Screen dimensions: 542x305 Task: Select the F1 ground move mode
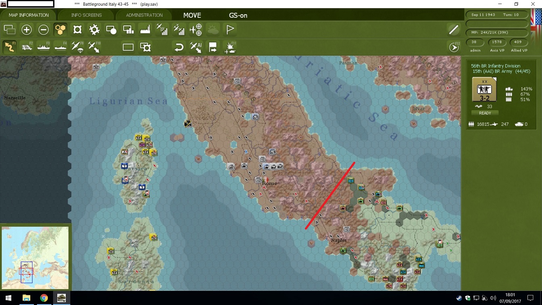pos(10,47)
